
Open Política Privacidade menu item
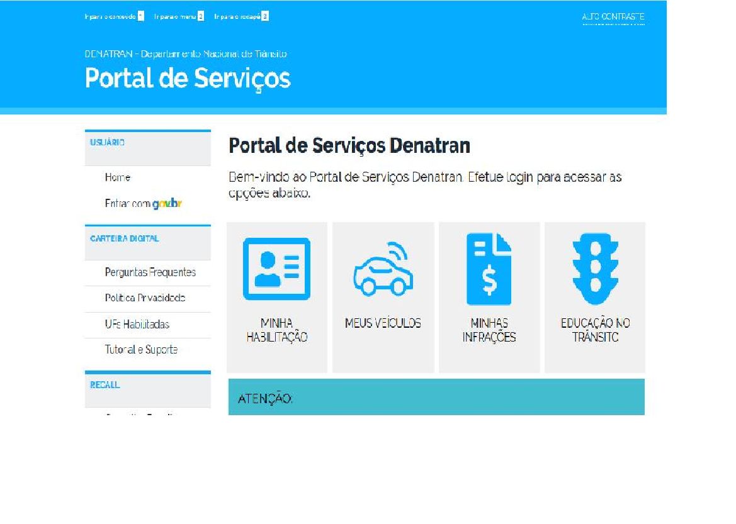[x=145, y=298]
